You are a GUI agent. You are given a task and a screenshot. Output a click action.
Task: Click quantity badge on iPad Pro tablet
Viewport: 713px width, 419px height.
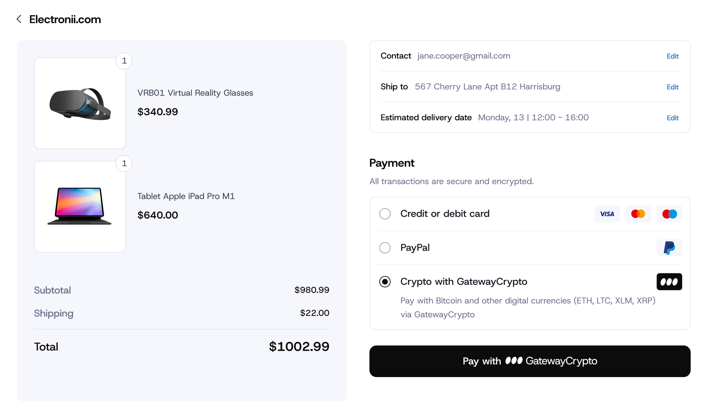[124, 164]
